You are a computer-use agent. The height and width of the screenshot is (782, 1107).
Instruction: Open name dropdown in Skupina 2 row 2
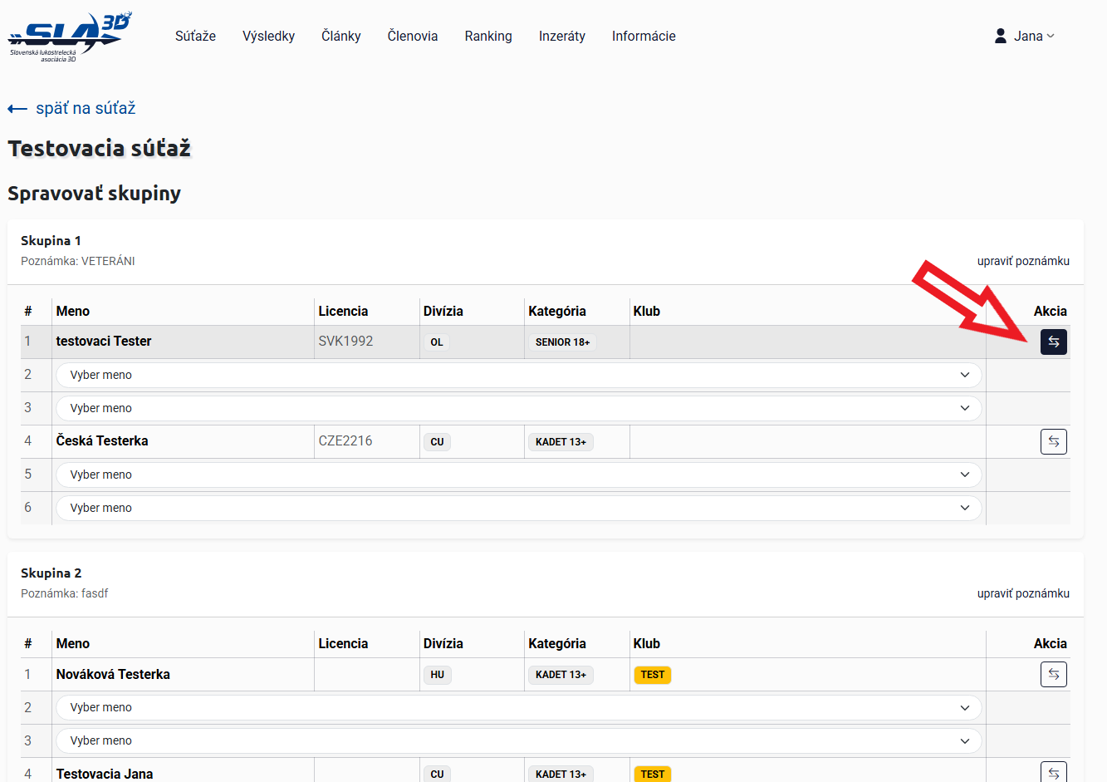[x=518, y=707]
